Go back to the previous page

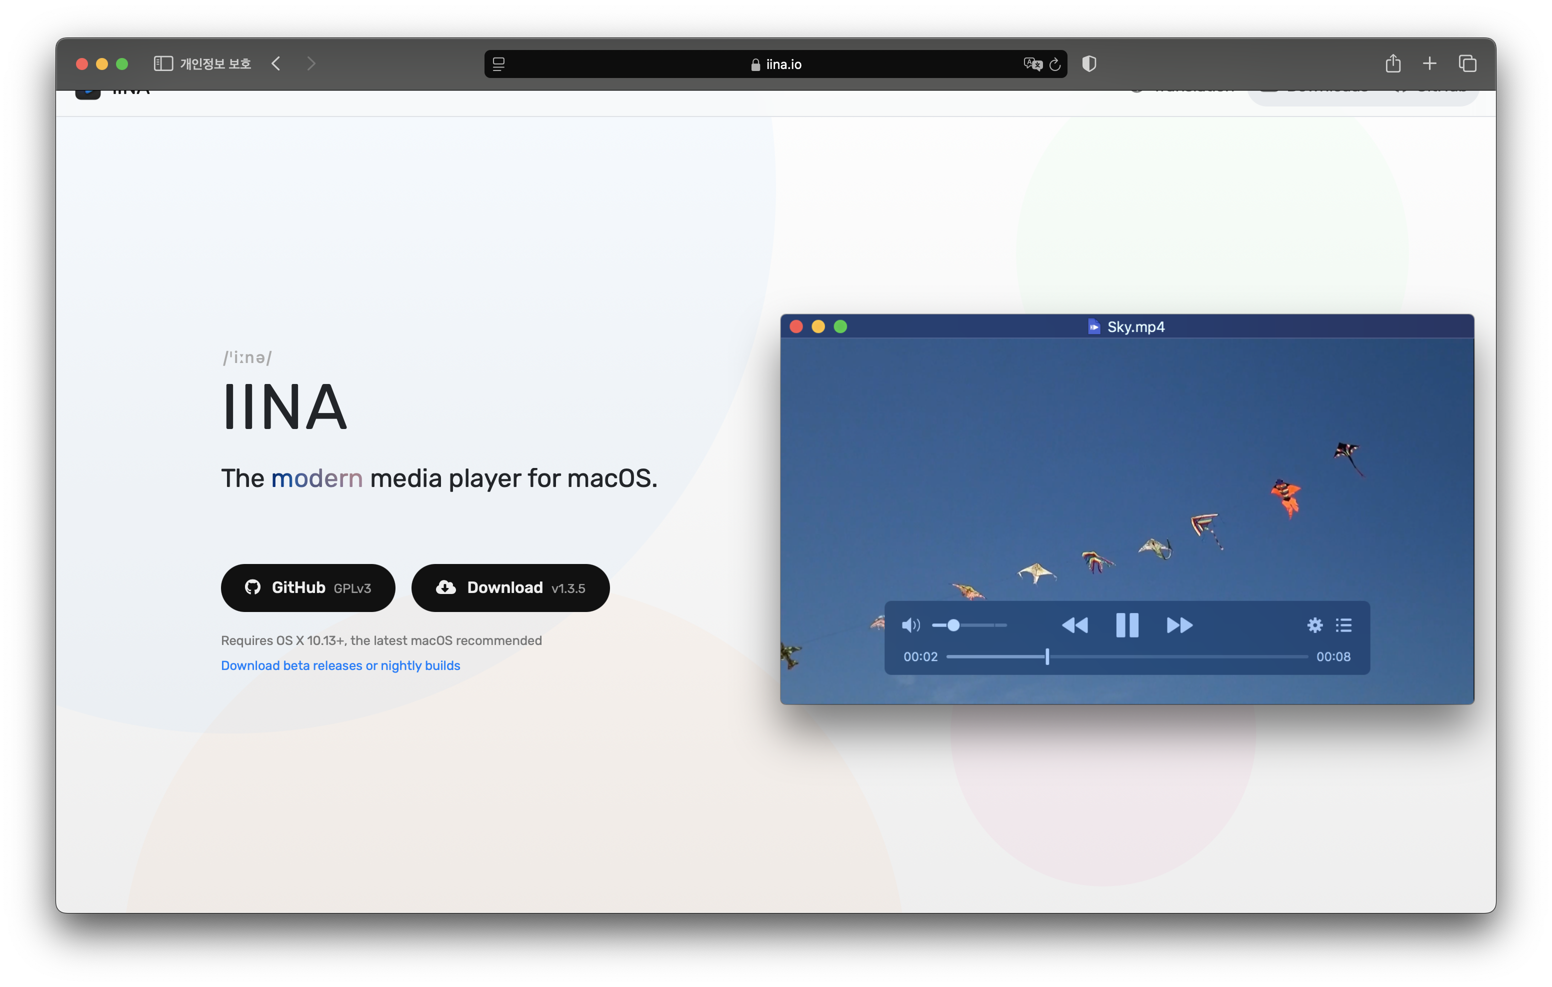(276, 63)
